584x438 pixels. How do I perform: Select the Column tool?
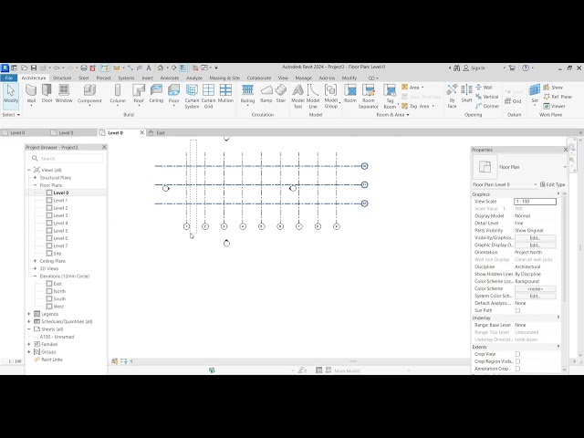pyautogui.click(x=118, y=94)
